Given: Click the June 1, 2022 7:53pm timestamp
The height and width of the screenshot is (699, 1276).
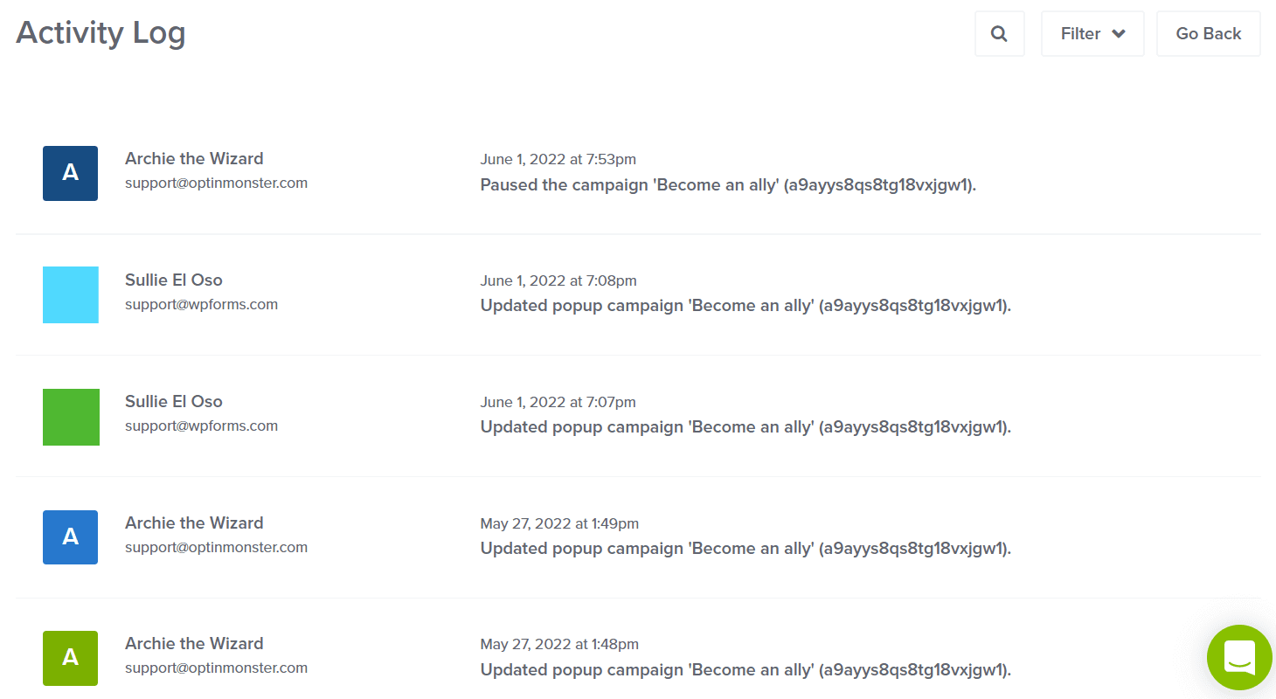Looking at the screenshot, I should click(x=558, y=159).
